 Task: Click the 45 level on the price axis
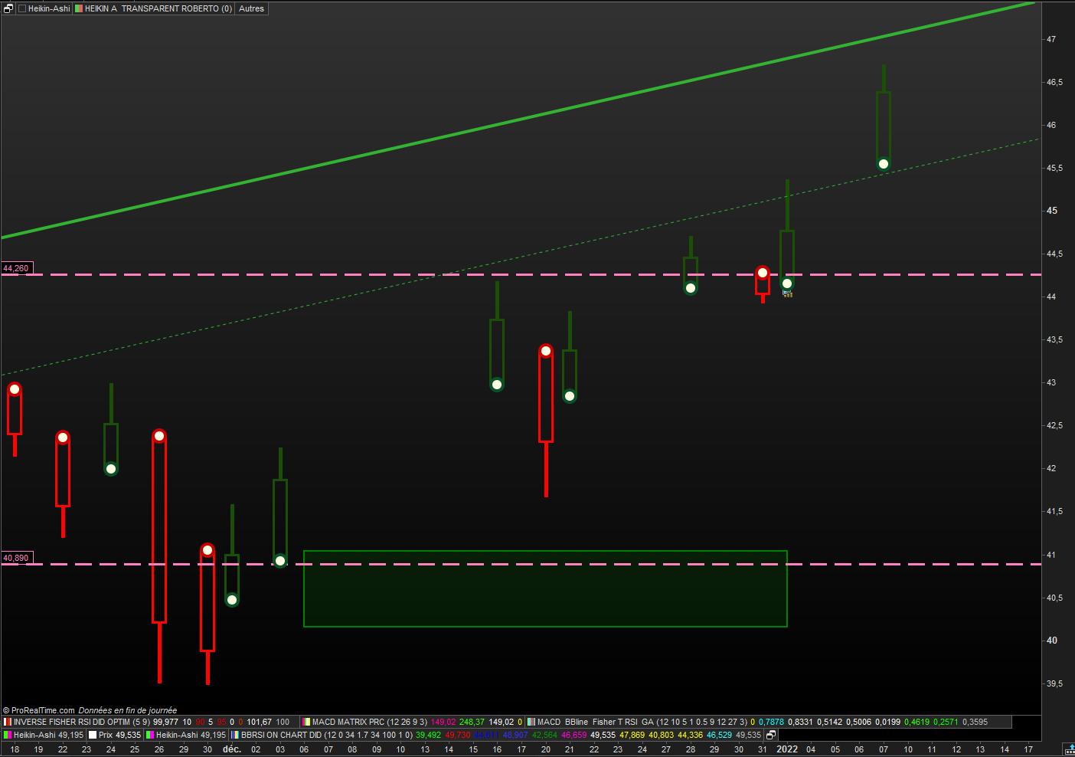[x=1051, y=211]
